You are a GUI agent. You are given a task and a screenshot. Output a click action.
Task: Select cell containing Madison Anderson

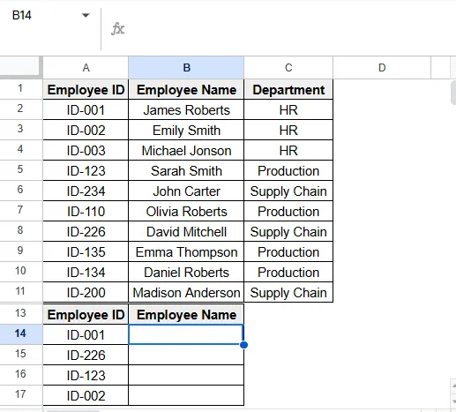(186, 292)
